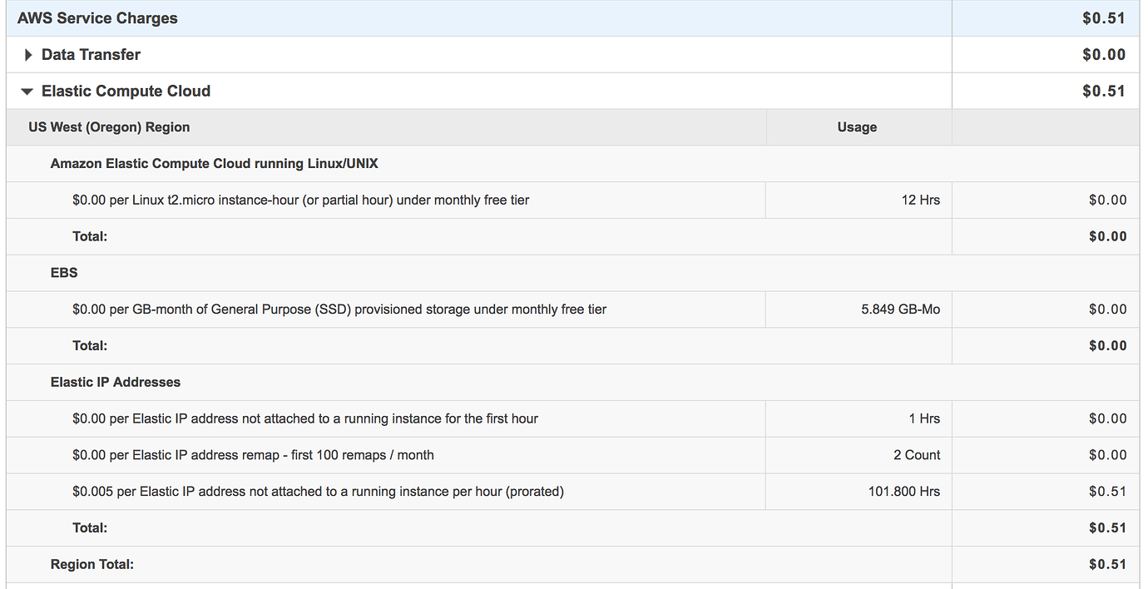Click the $0.00 Data Transfer amount
The width and height of the screenshot is (1148, 589).
(1106, 54)
